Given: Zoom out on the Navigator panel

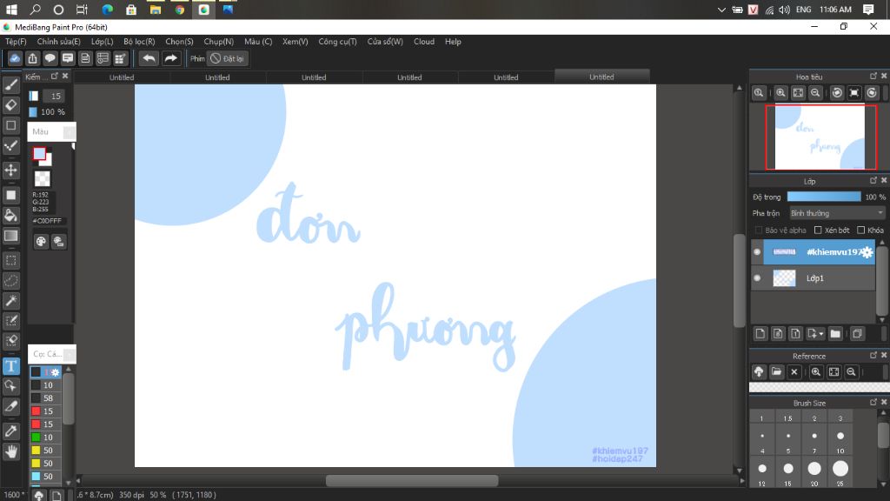Looking at the screenshot, I should pyautogui.click(x=815, y=93).
